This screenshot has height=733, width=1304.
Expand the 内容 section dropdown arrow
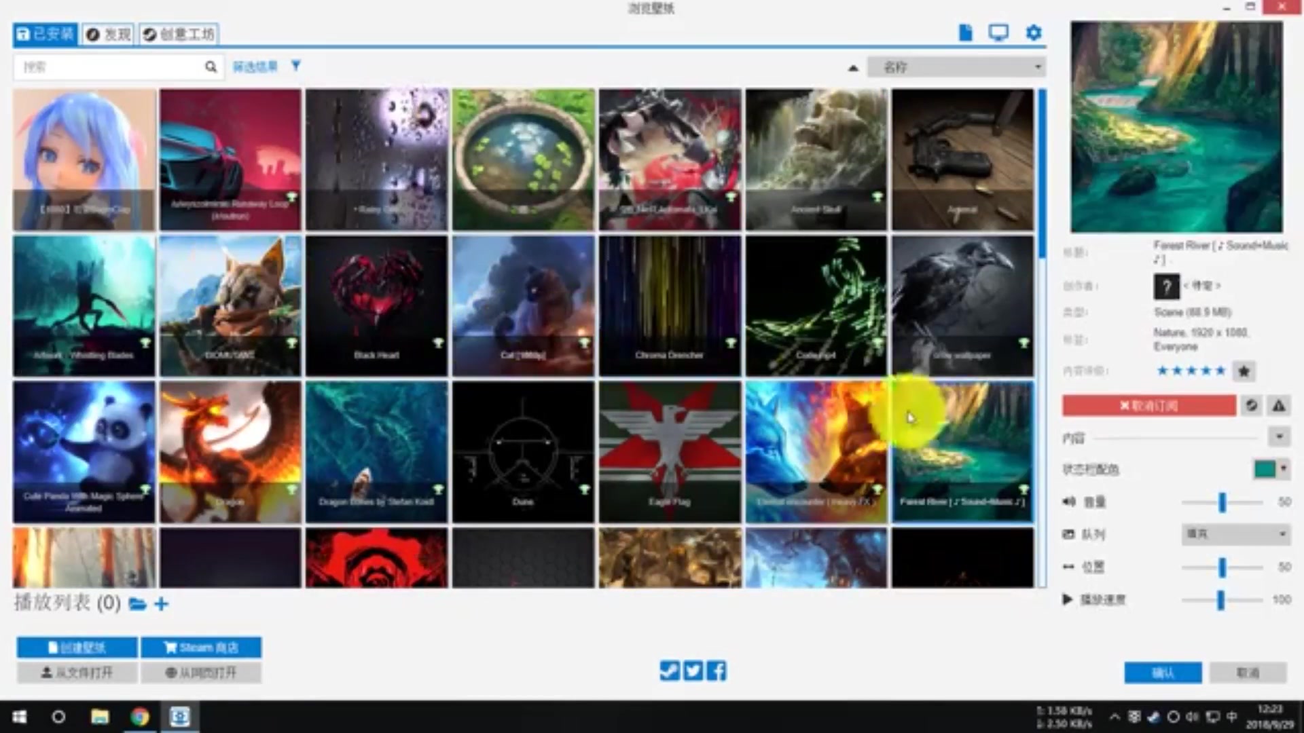click(1279, 436)
